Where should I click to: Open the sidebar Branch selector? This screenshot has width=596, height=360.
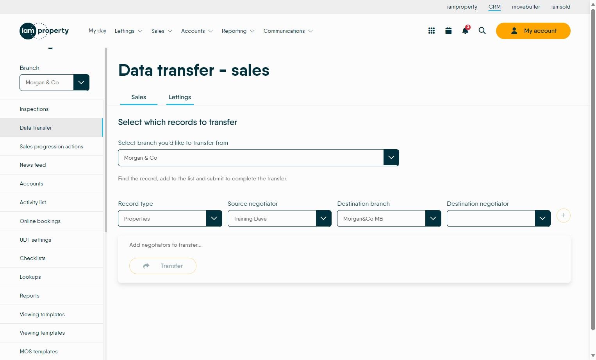click(x=55, y=82)
